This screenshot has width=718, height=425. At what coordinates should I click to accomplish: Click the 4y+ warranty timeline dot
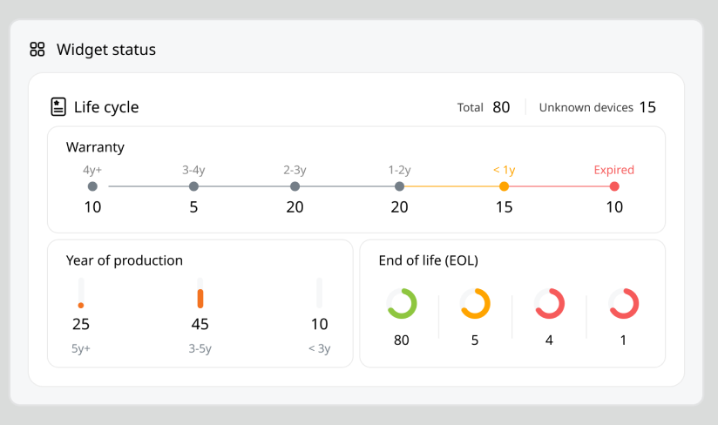[x=92, y=186]
